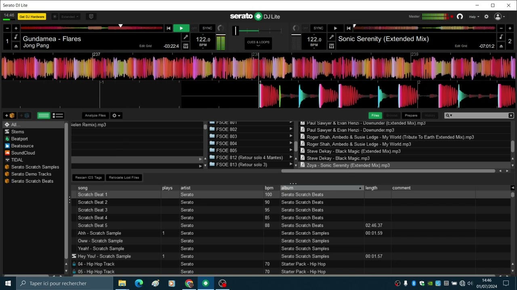This screenshot has width=517, height=290.
Task: Open File Explorer from the taskbar
Action: [122, 283]
